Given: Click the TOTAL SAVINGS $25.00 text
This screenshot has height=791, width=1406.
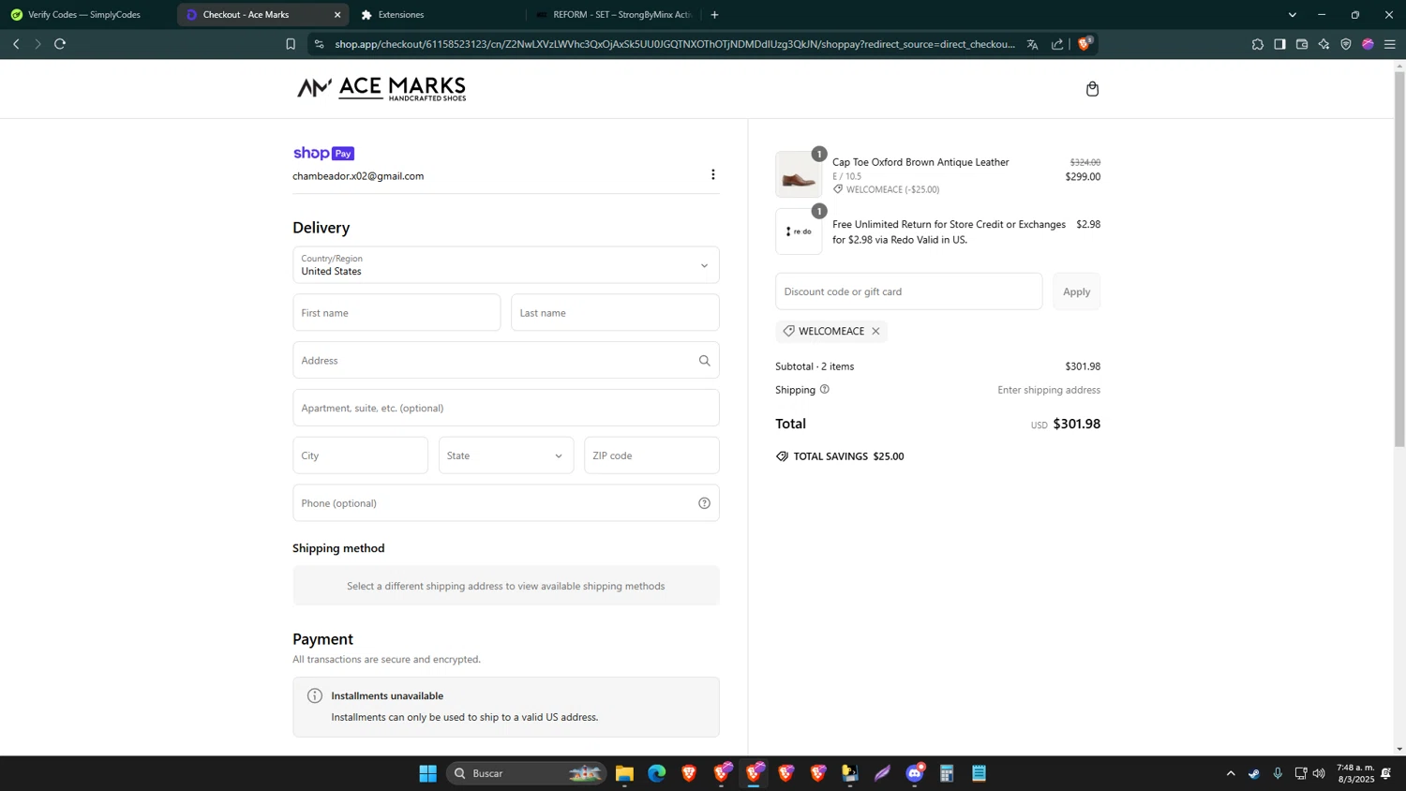Looking at the screenshot, I should coord(849,456).
